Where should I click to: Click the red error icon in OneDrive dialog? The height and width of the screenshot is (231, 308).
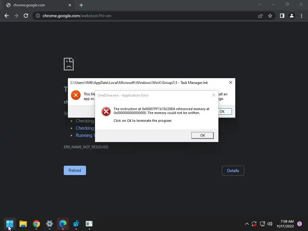tap(106, 112)
